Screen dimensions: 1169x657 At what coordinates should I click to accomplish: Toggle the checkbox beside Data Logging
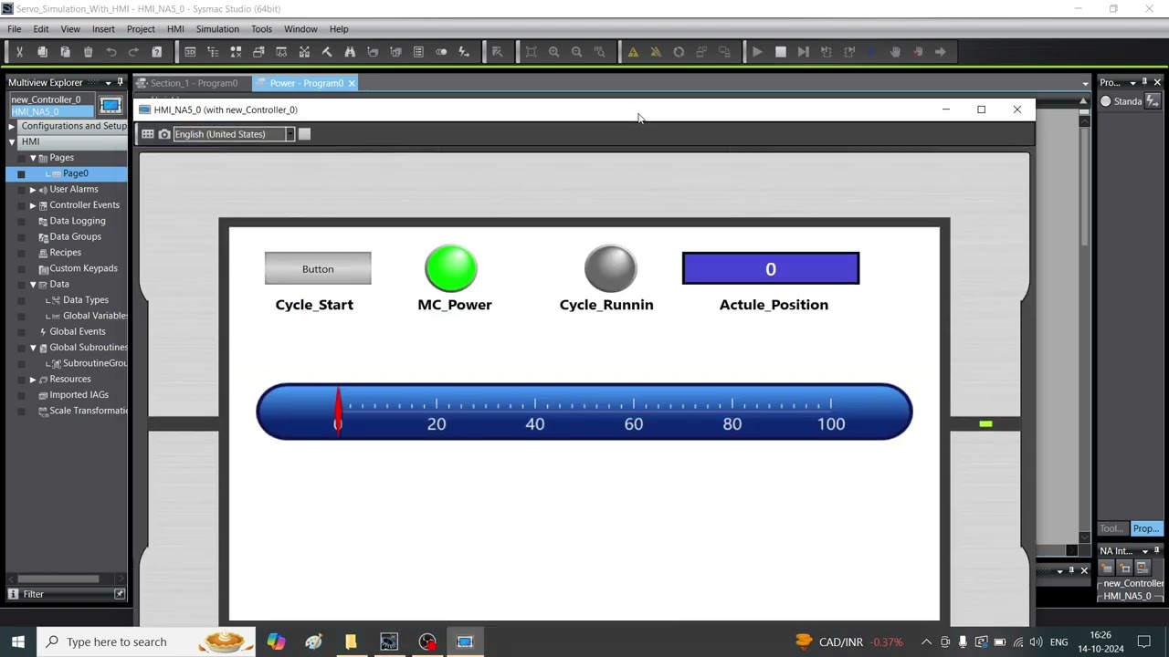[21, 221]
